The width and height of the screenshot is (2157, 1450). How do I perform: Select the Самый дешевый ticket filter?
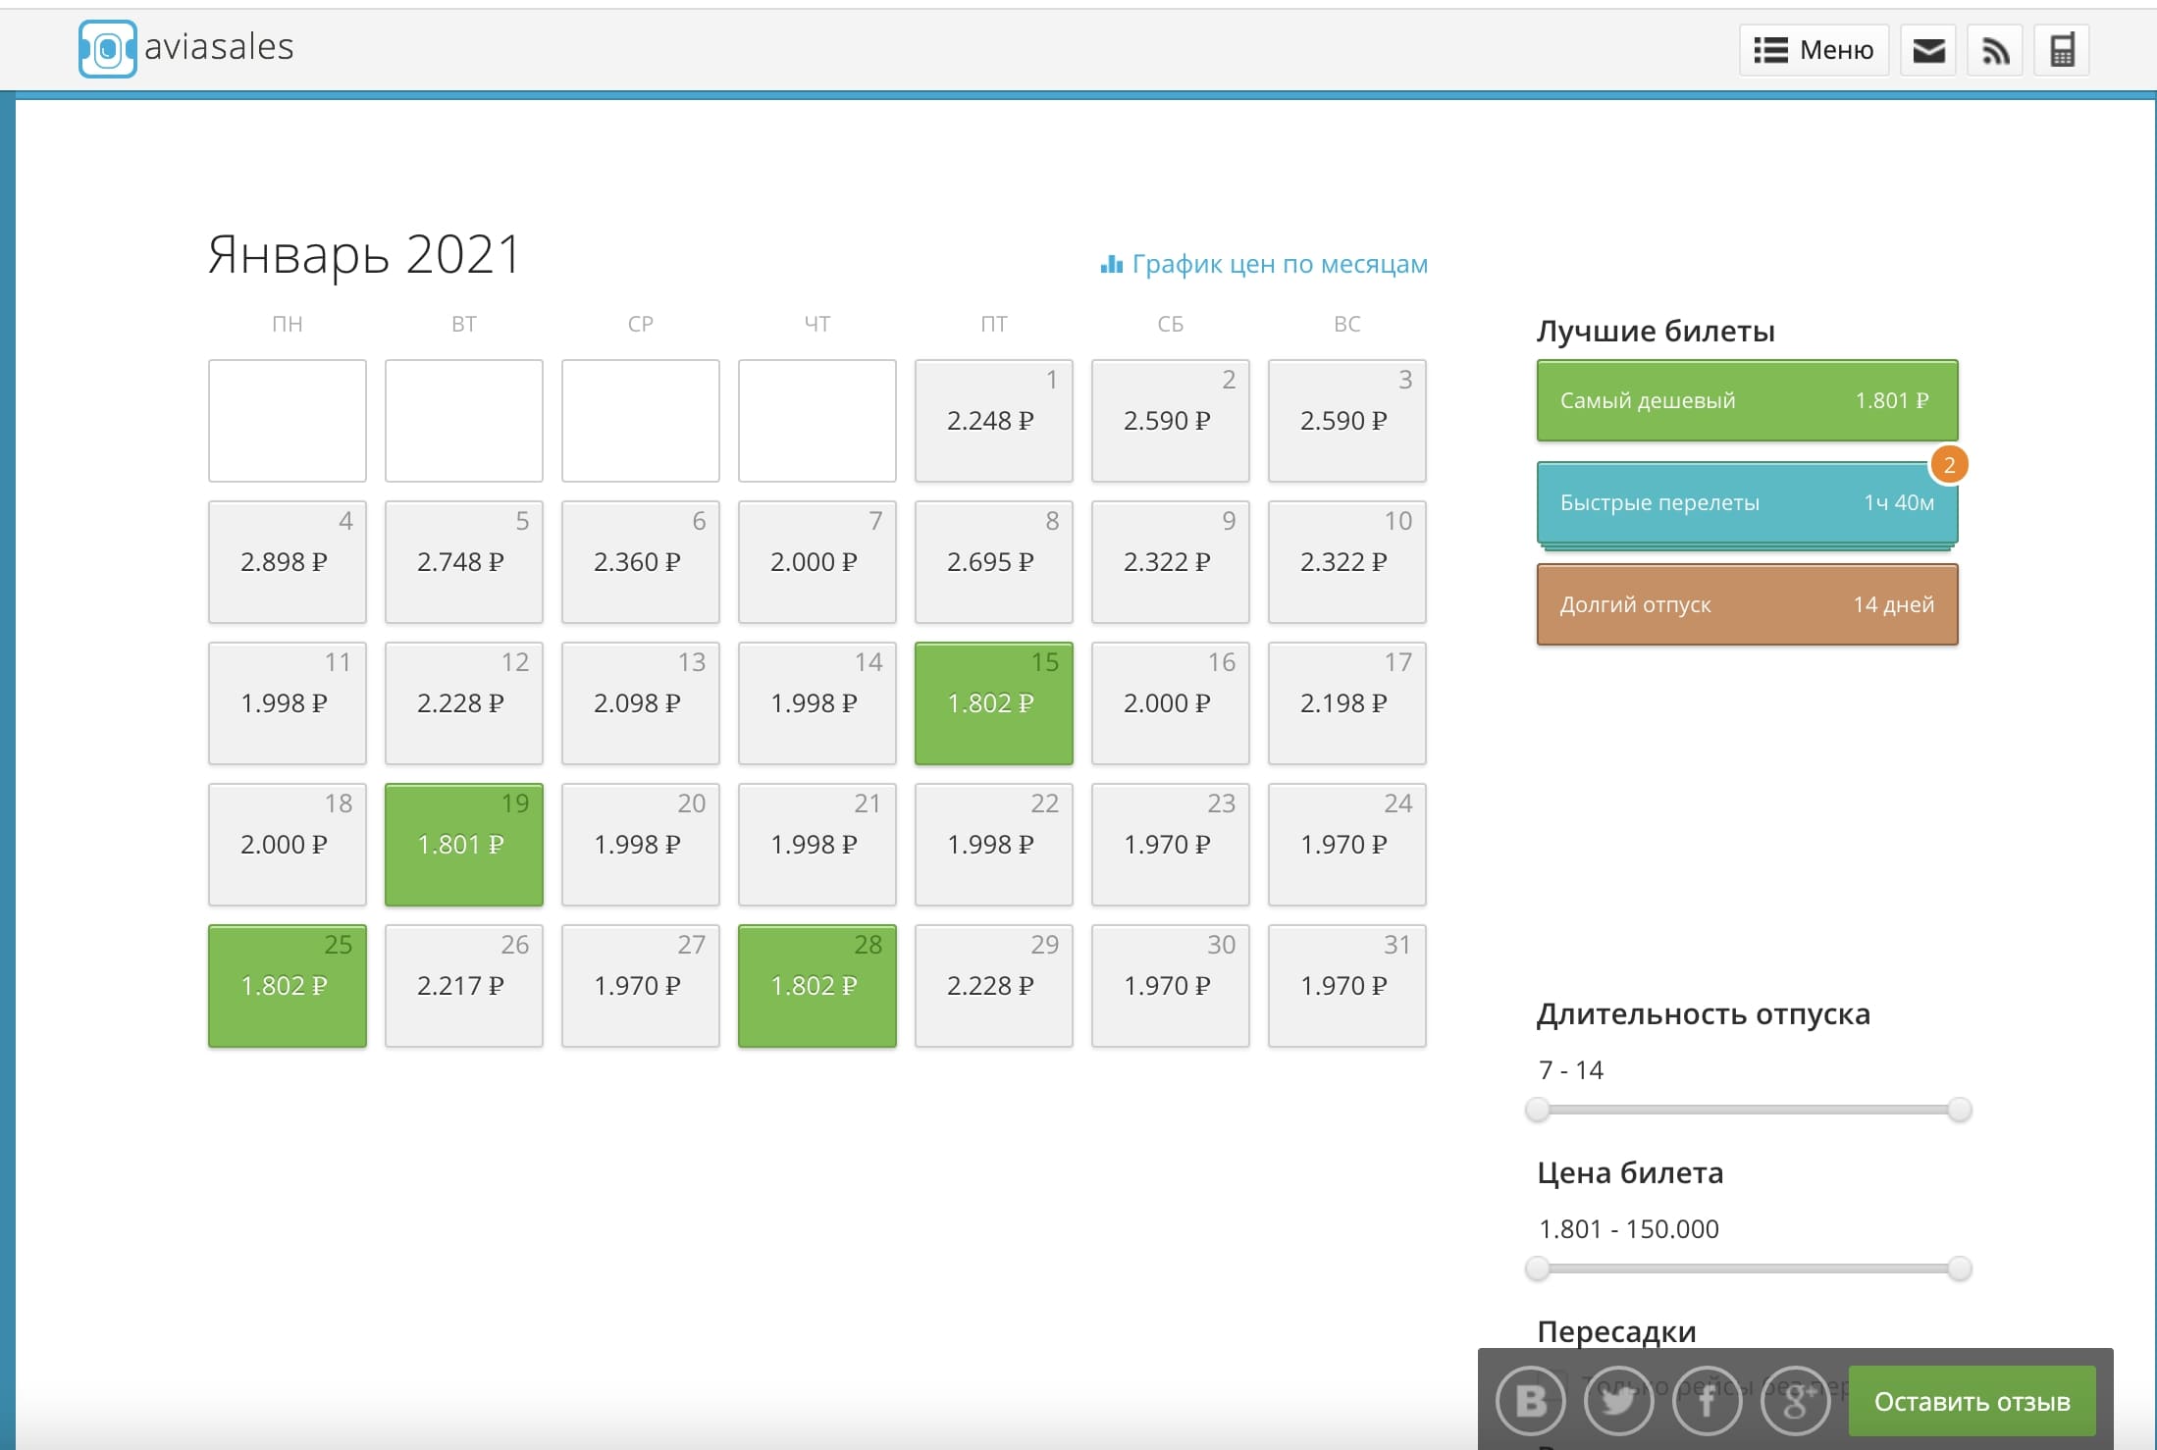pos(1747,400)
